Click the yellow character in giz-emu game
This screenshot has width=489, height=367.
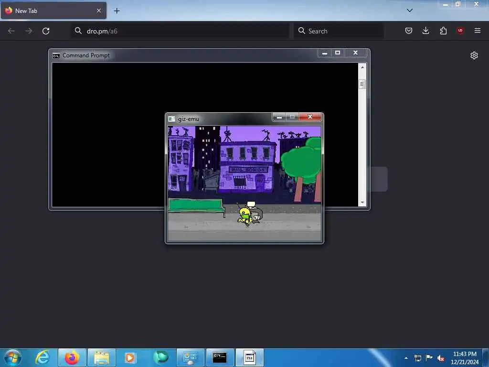point(245,216)
